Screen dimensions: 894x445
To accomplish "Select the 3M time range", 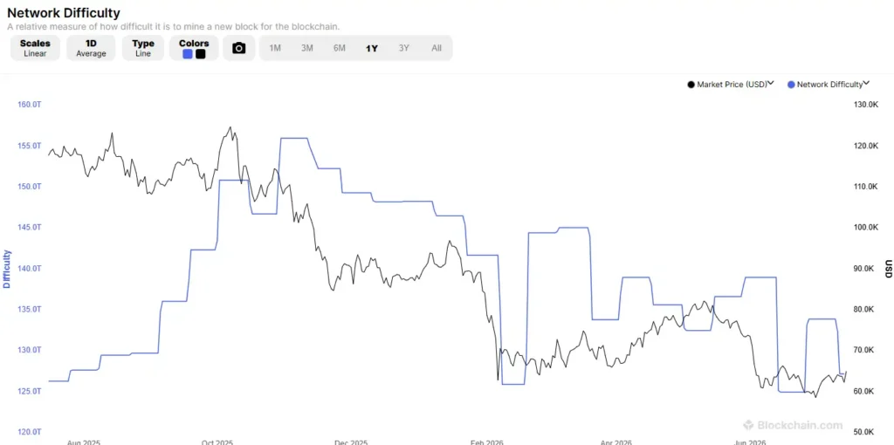I will click(x=307, y=49).
